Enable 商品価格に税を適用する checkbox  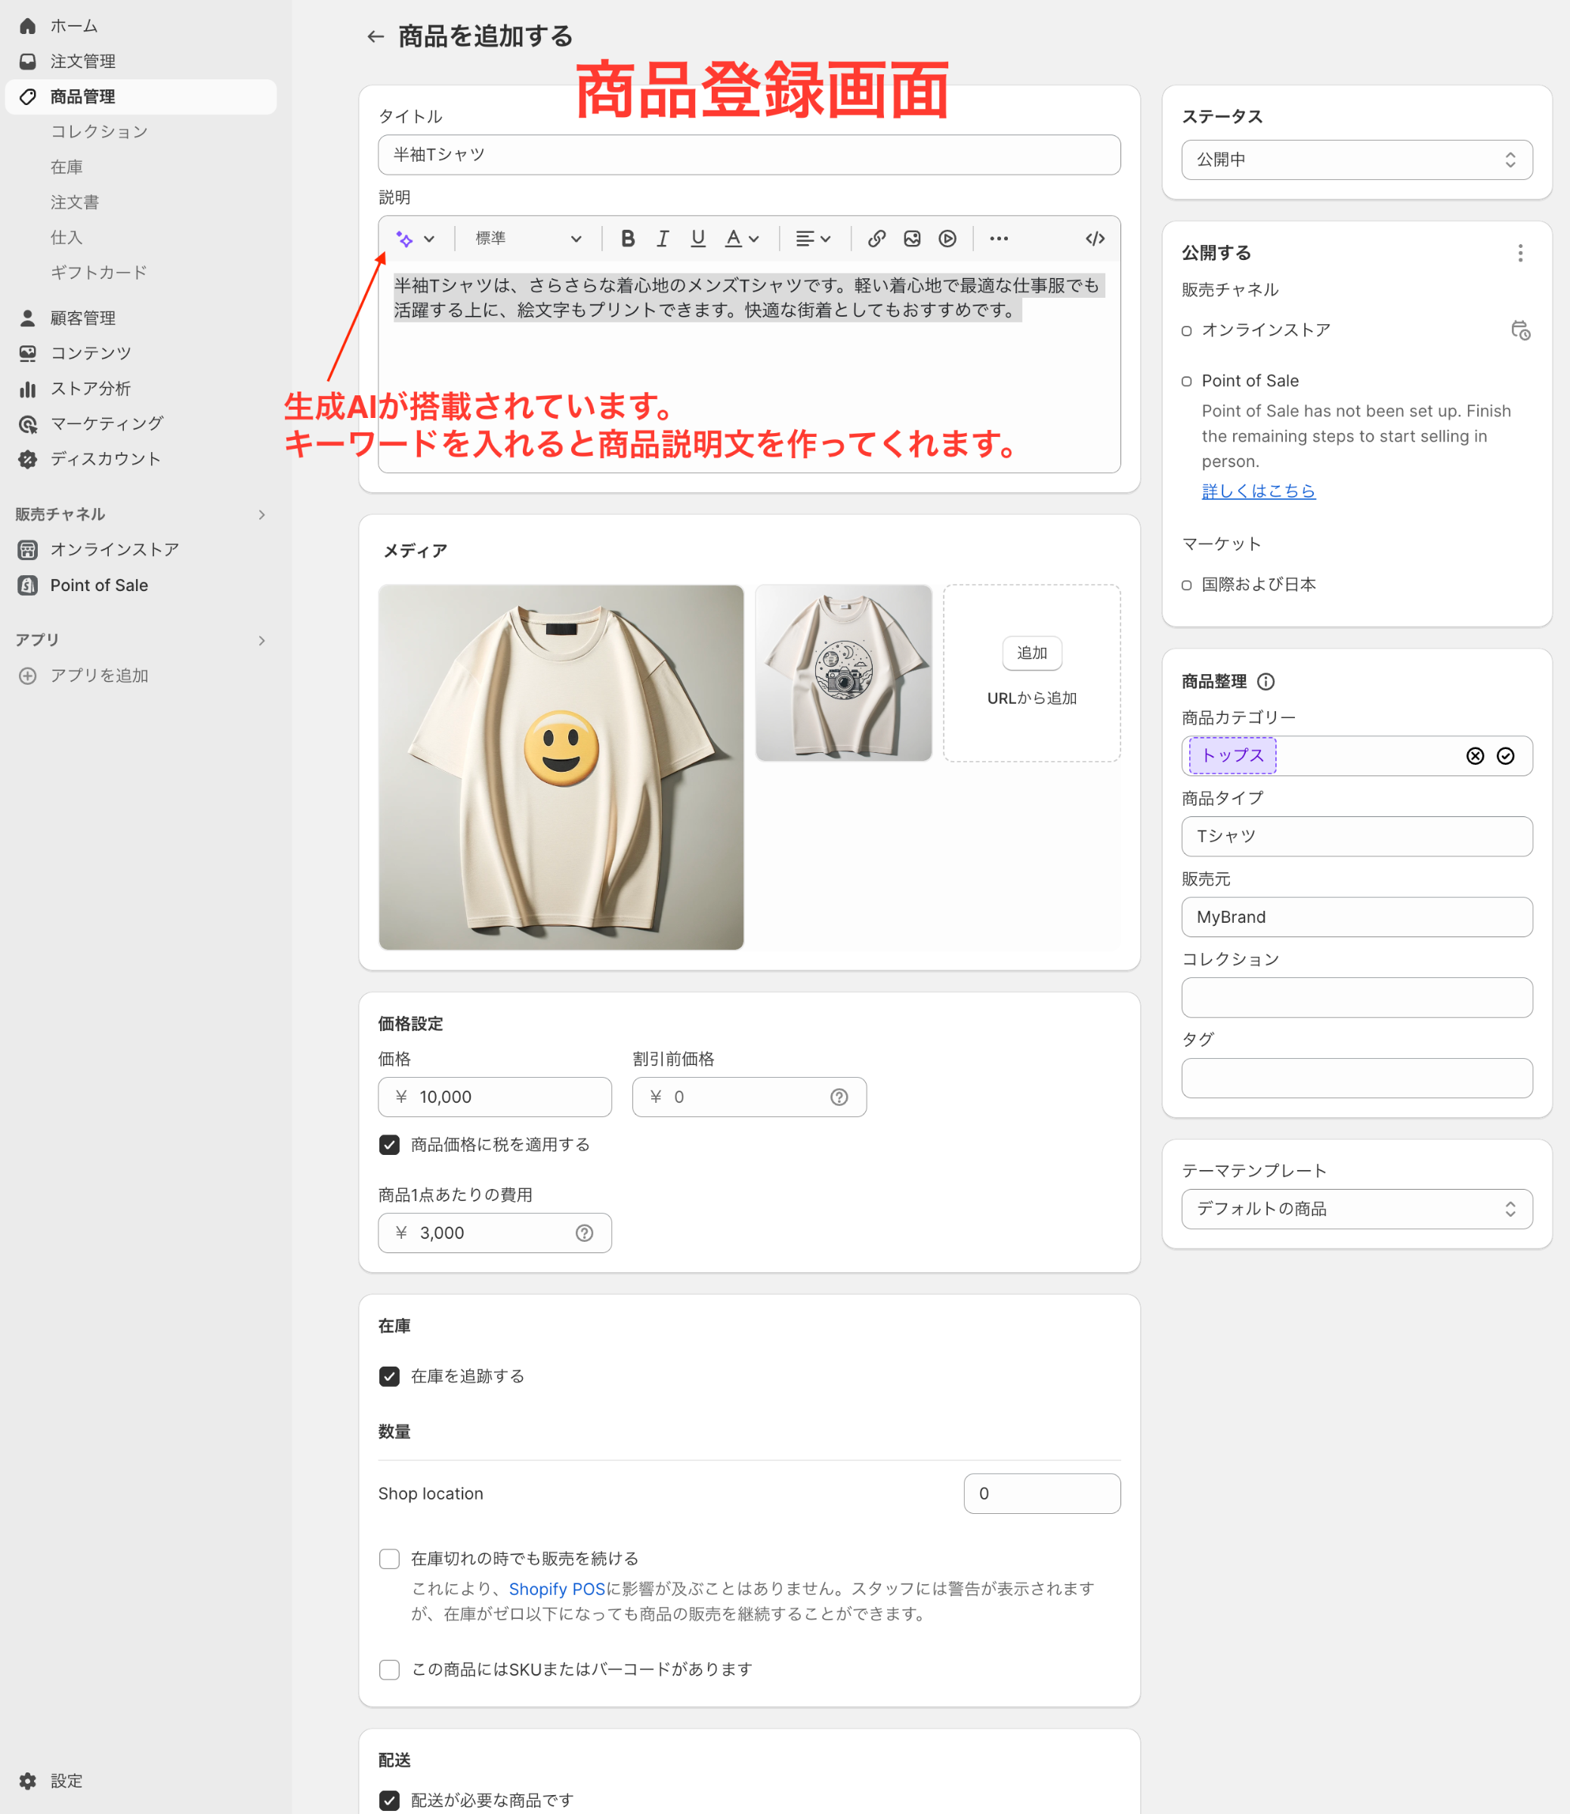tap(388, 1144)
